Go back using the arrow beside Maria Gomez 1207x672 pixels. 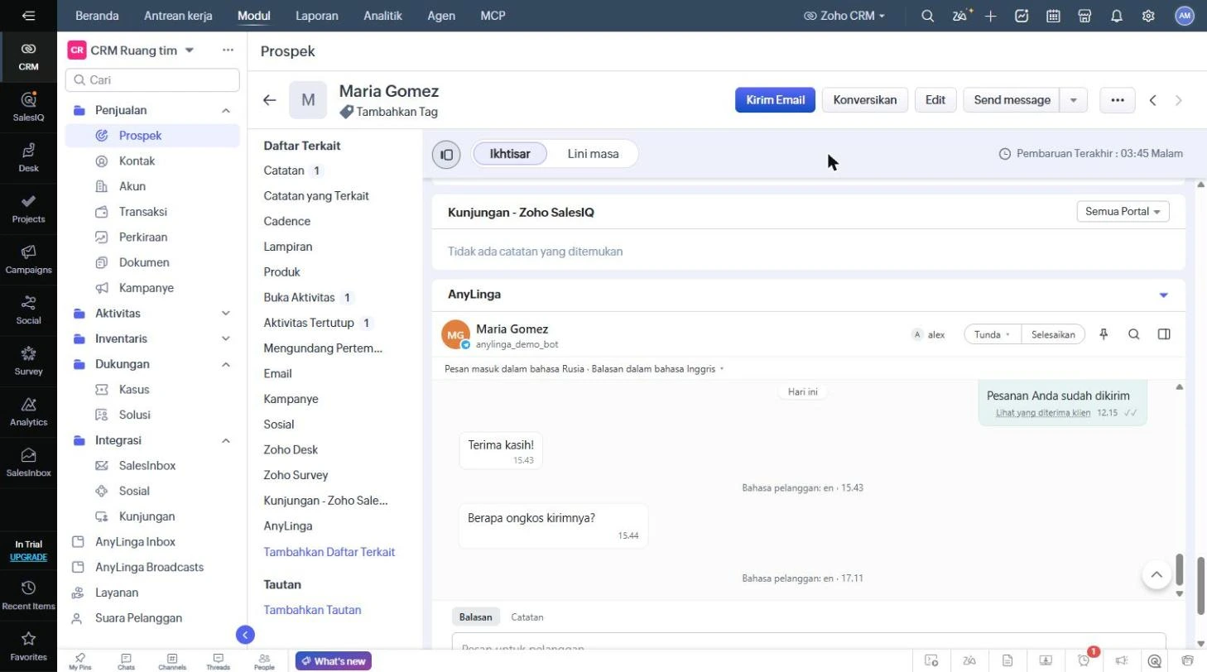(x=269, y=100)
